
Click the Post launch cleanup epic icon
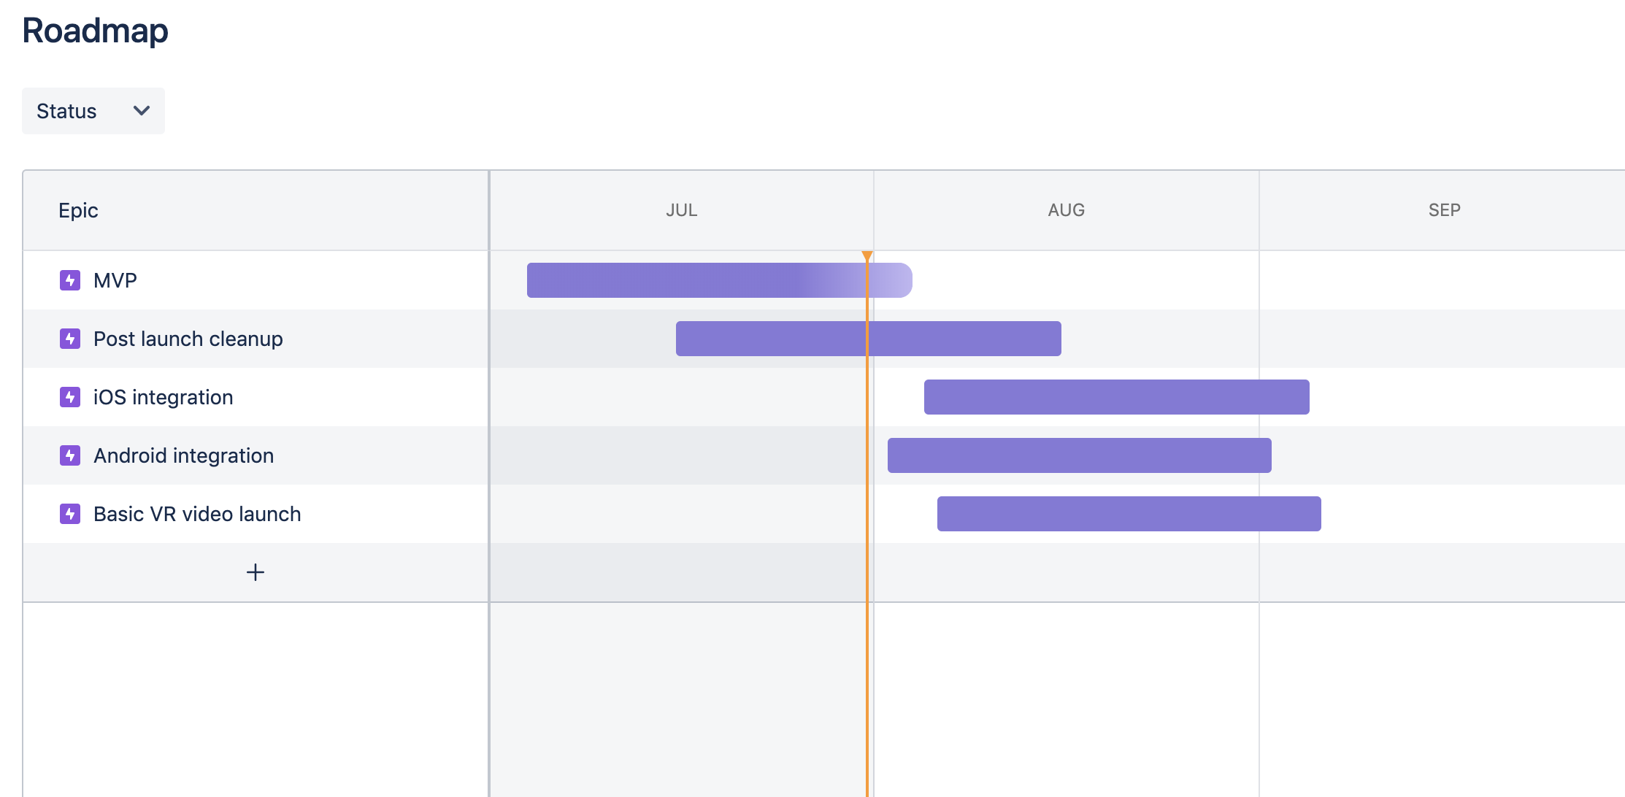tap(70, 339)
